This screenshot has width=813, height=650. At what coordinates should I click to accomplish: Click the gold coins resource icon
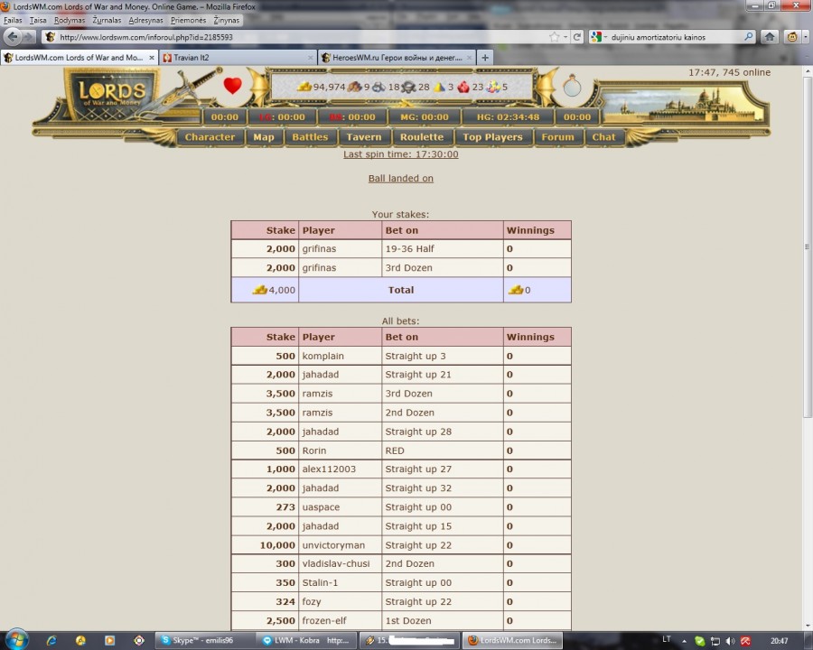pyautogui.click(x=305, y=87)
